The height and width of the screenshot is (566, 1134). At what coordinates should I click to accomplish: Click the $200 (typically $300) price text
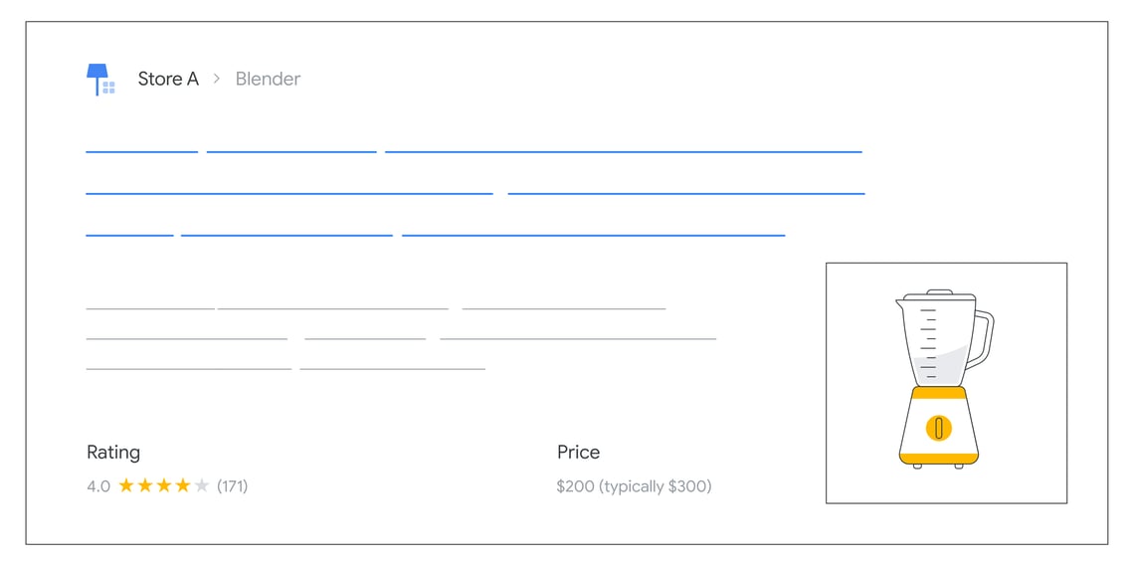(x=634, y=486)
